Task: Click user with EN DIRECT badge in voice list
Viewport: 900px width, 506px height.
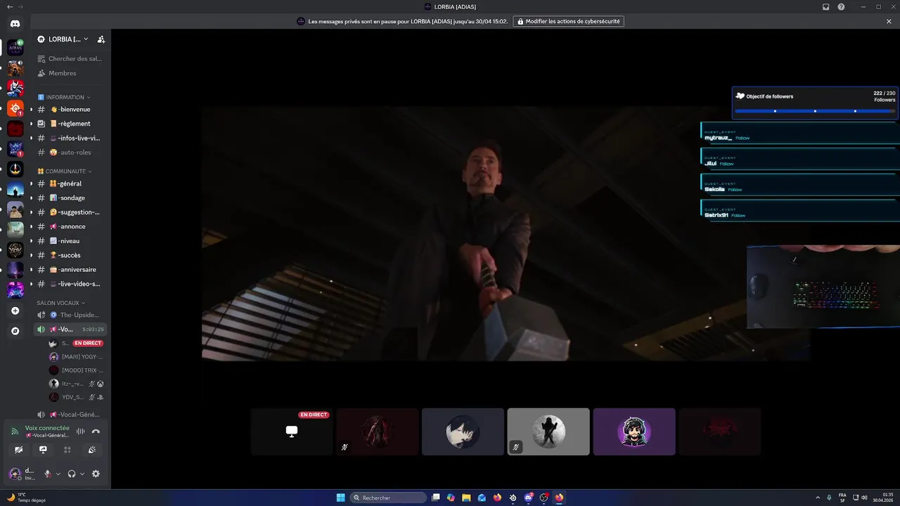Action: tap(76, 343)
